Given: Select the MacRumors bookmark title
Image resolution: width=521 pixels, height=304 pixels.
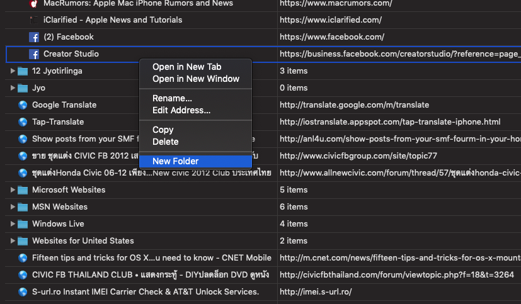Looking at the screenshot, I should 138,3.
